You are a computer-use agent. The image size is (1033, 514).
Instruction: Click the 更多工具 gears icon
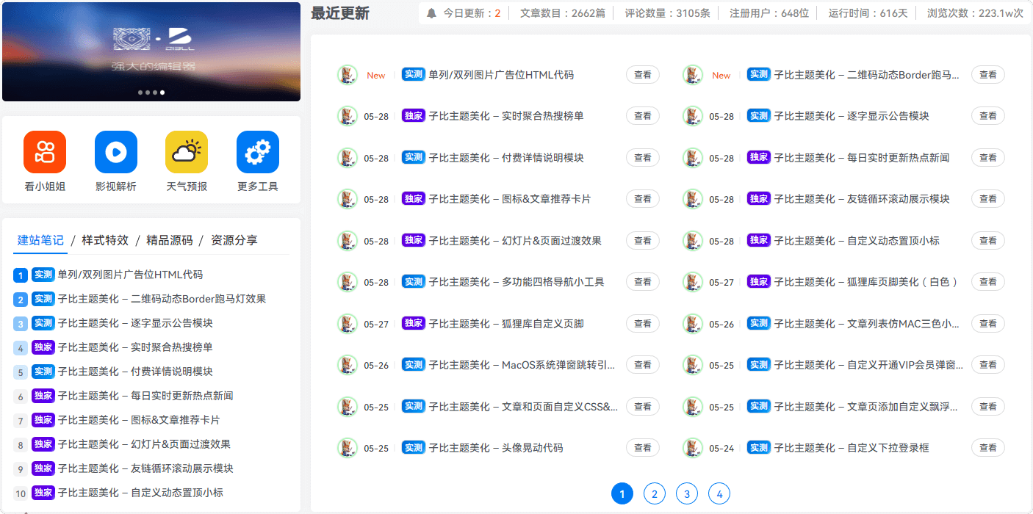[x=257, y=151]
